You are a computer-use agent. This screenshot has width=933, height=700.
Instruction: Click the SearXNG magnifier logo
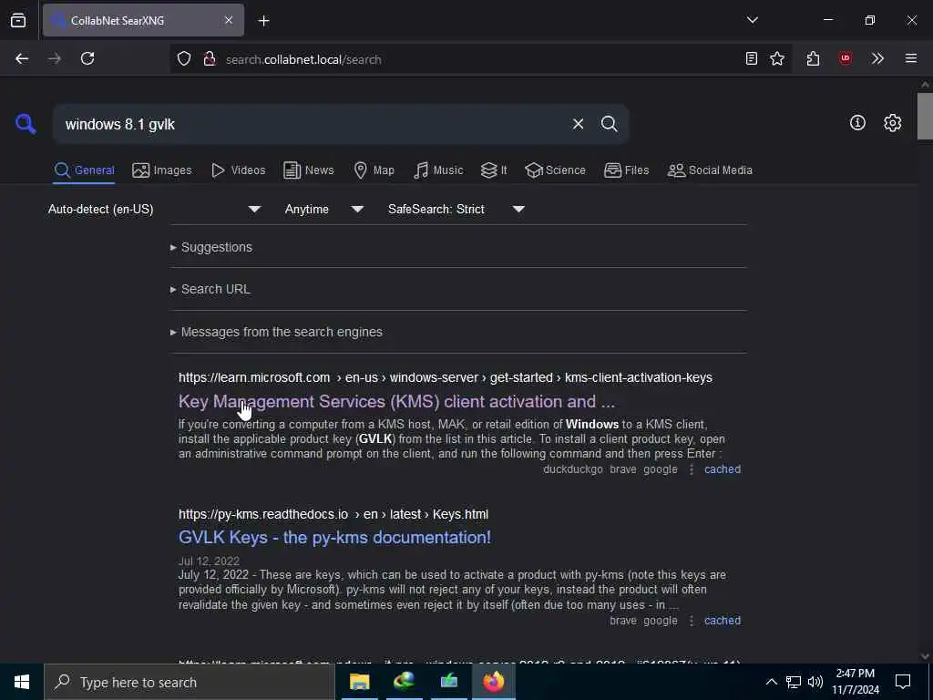coord(26,124)
